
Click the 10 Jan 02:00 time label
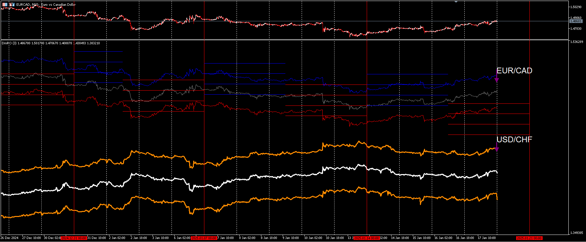tap(313, 238)
